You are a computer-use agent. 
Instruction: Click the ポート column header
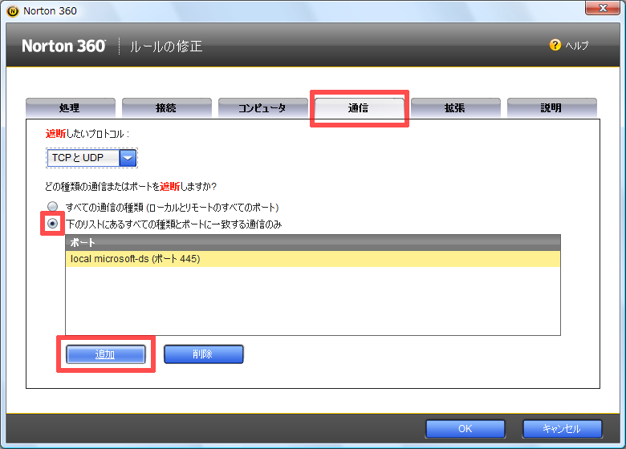tap(312, 242)
